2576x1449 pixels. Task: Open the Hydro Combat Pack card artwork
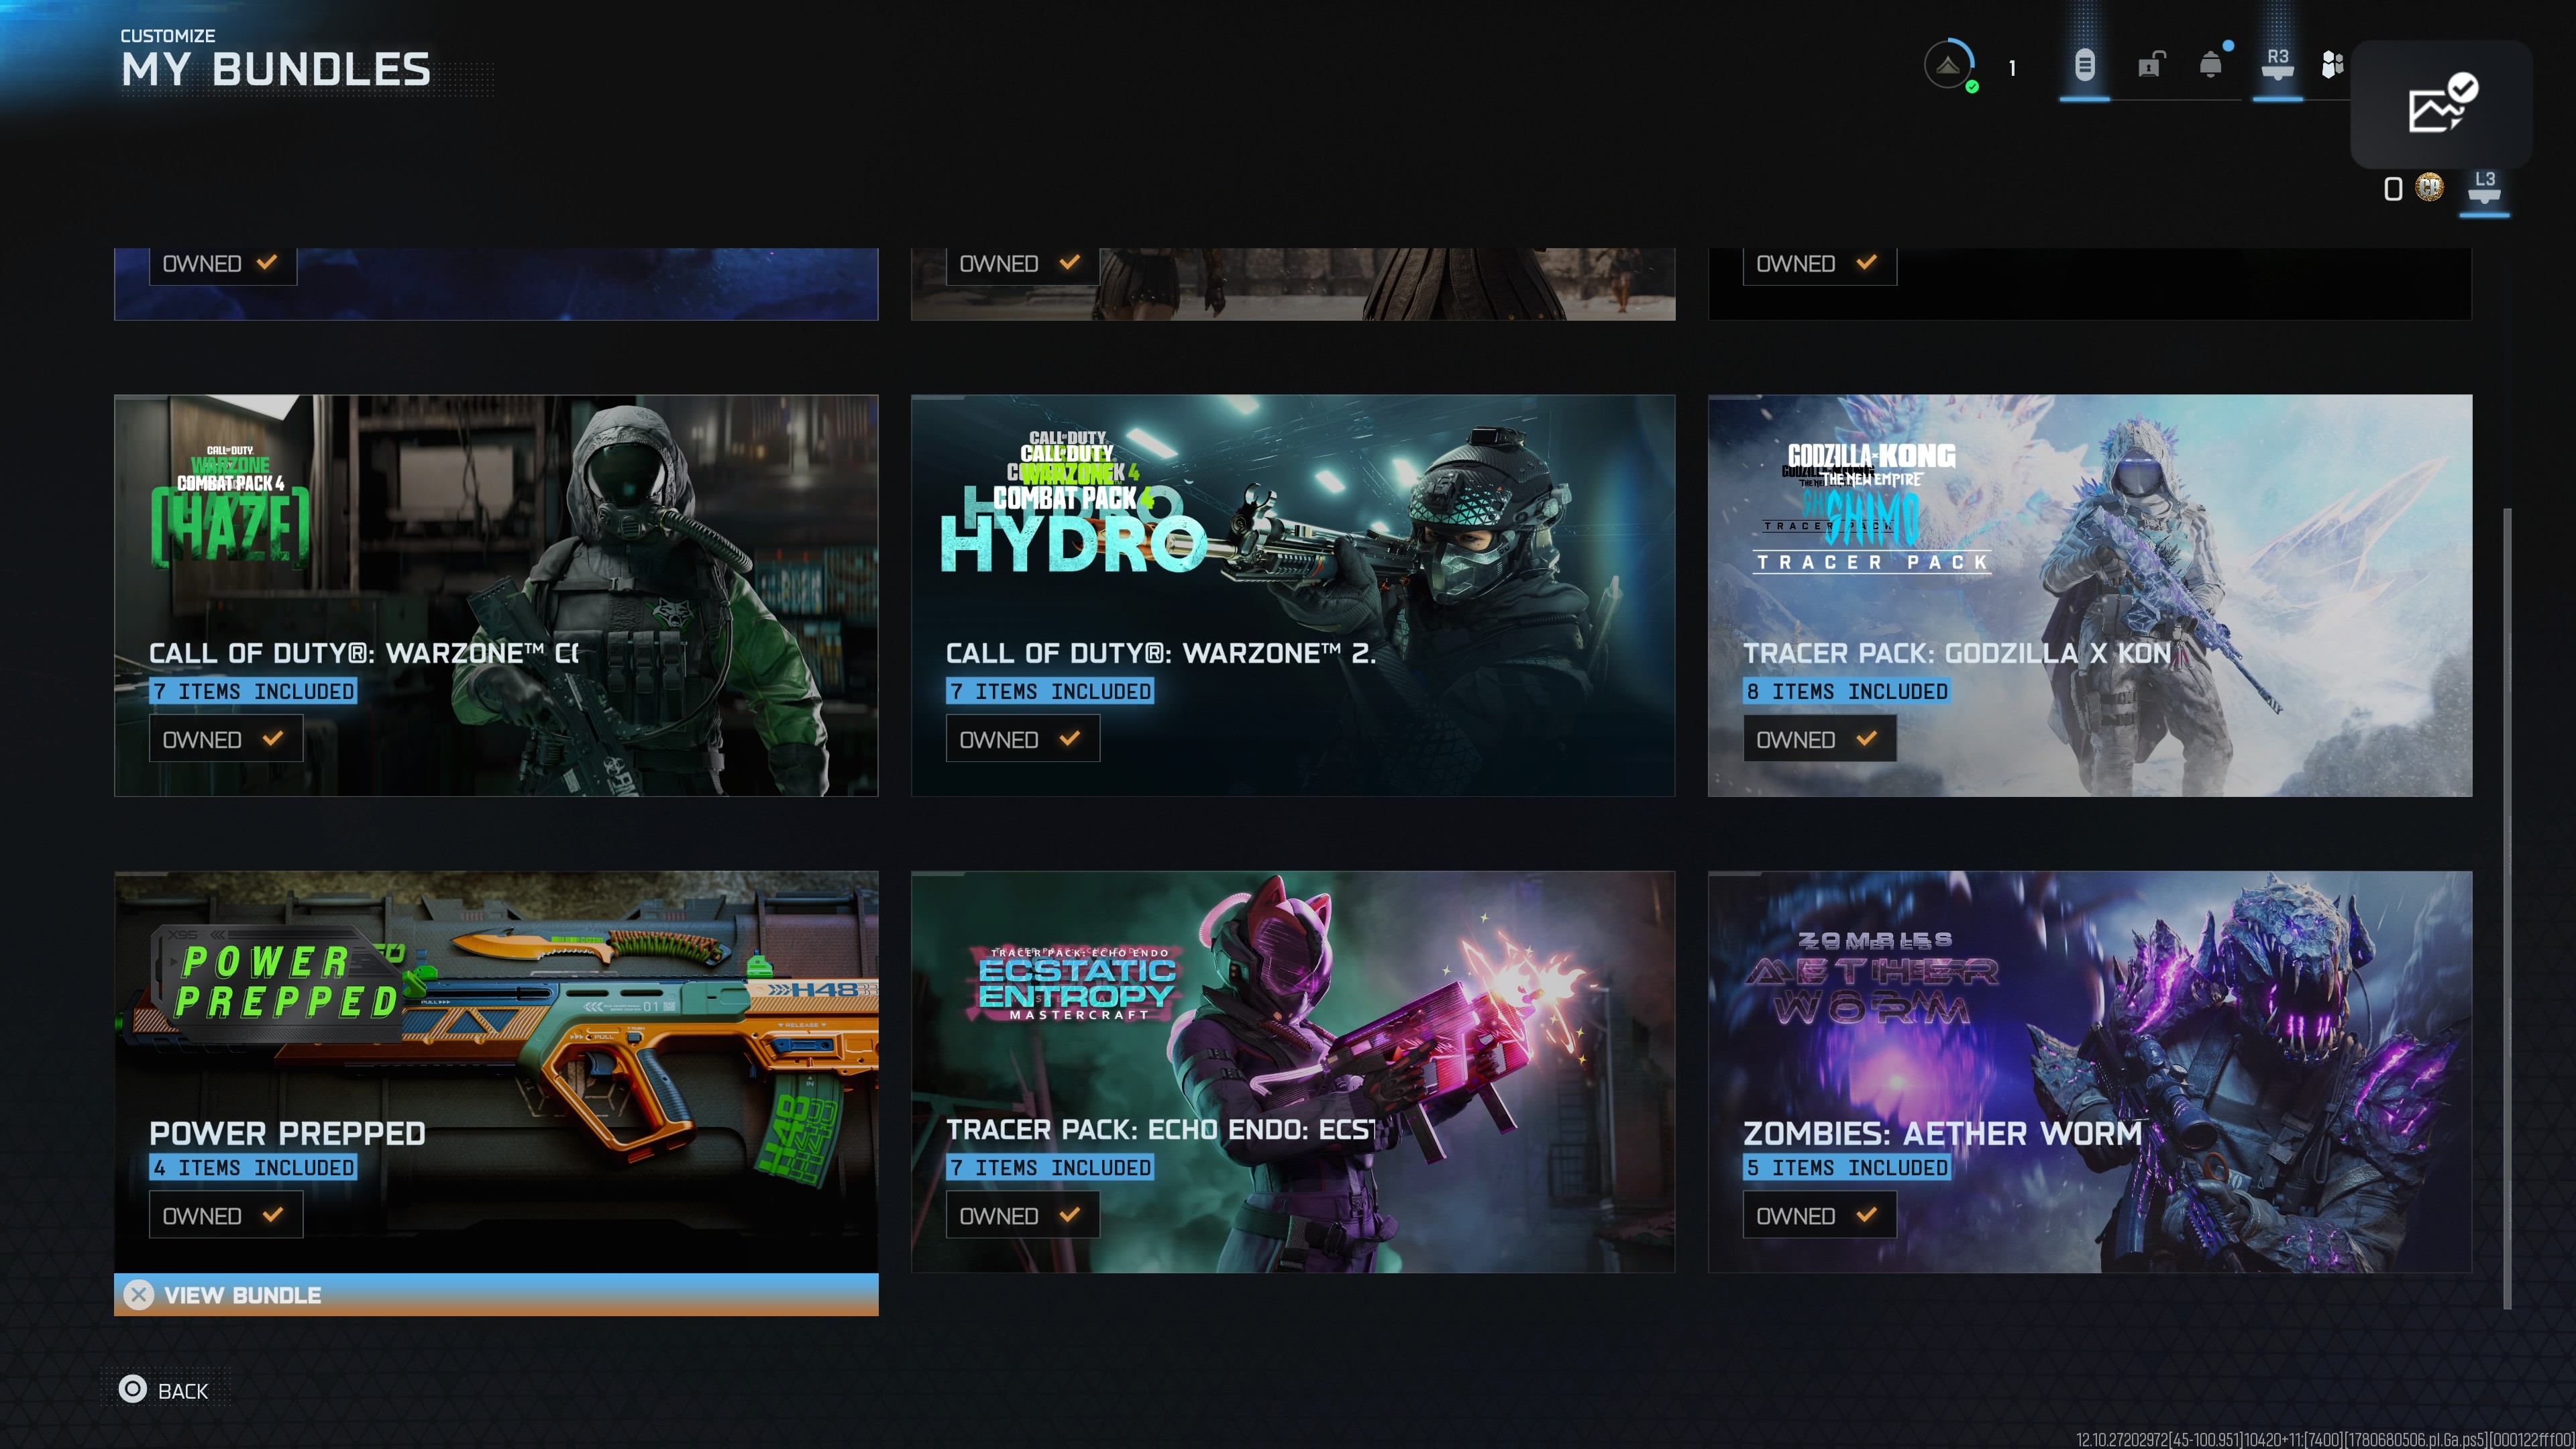[x=1293, y=595]
